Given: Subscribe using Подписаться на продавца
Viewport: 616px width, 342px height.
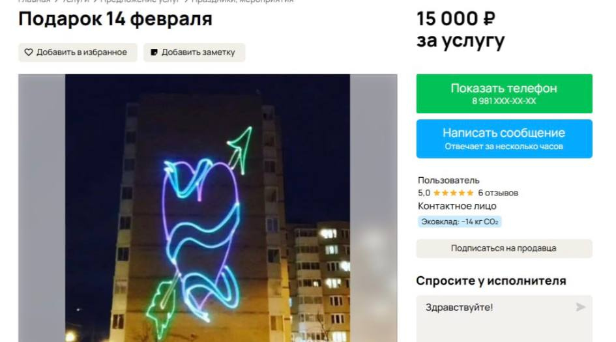Looking at the screenshot, I should (x=504, y=248).
